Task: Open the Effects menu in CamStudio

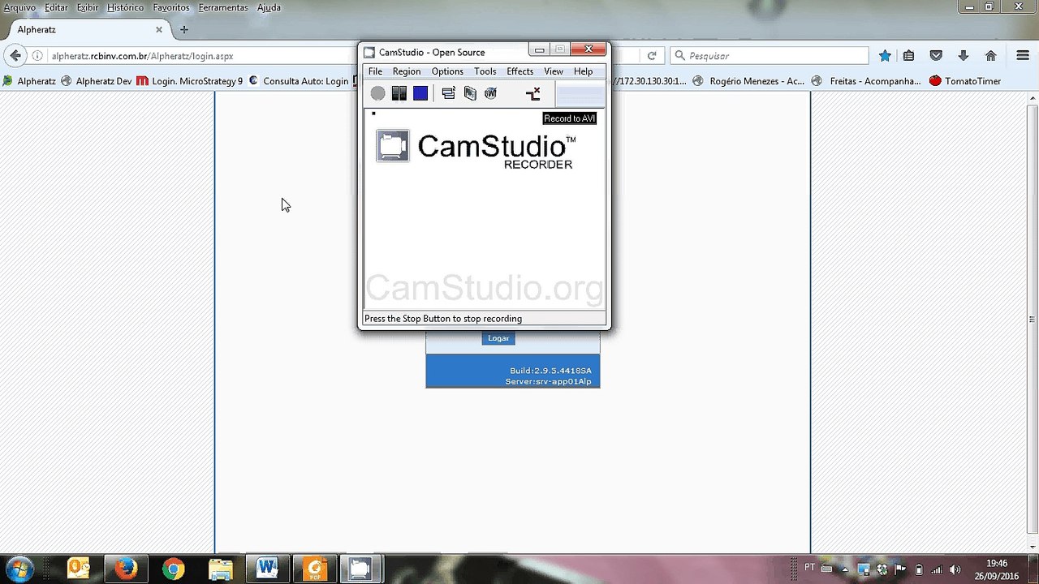Action: click(520, 71)
